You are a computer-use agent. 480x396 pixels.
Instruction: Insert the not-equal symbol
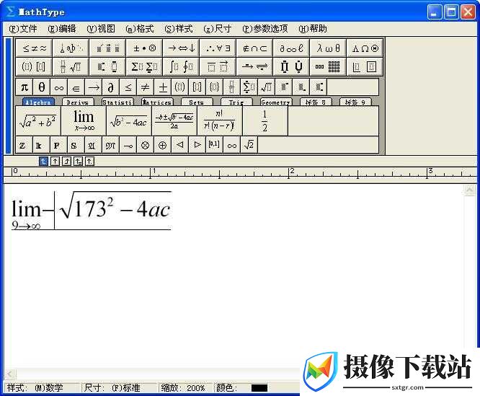click(x=145, y=87)
